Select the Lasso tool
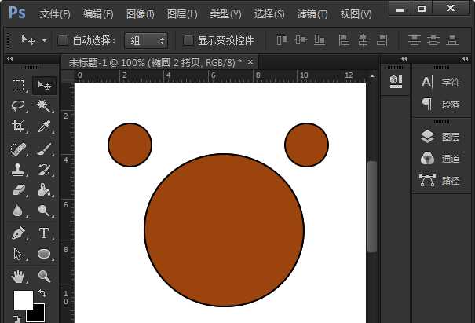 coord(18,105)
